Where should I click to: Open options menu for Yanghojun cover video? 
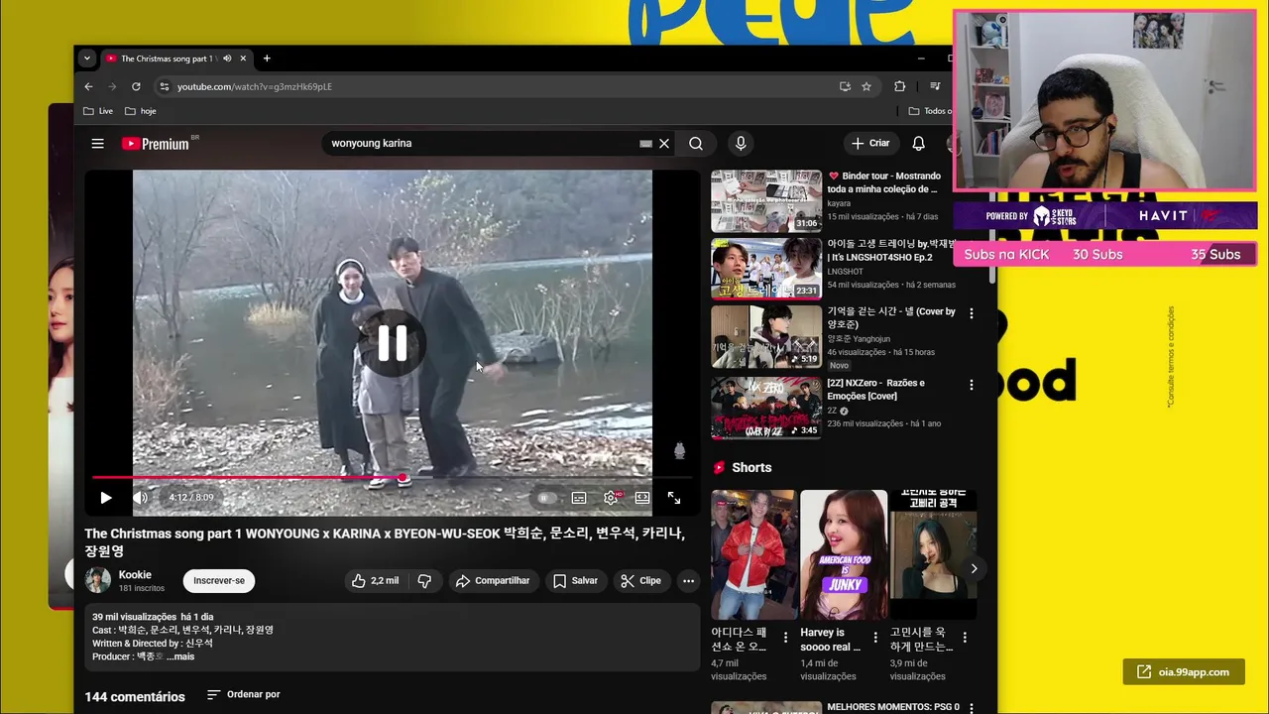coord(972,313)
